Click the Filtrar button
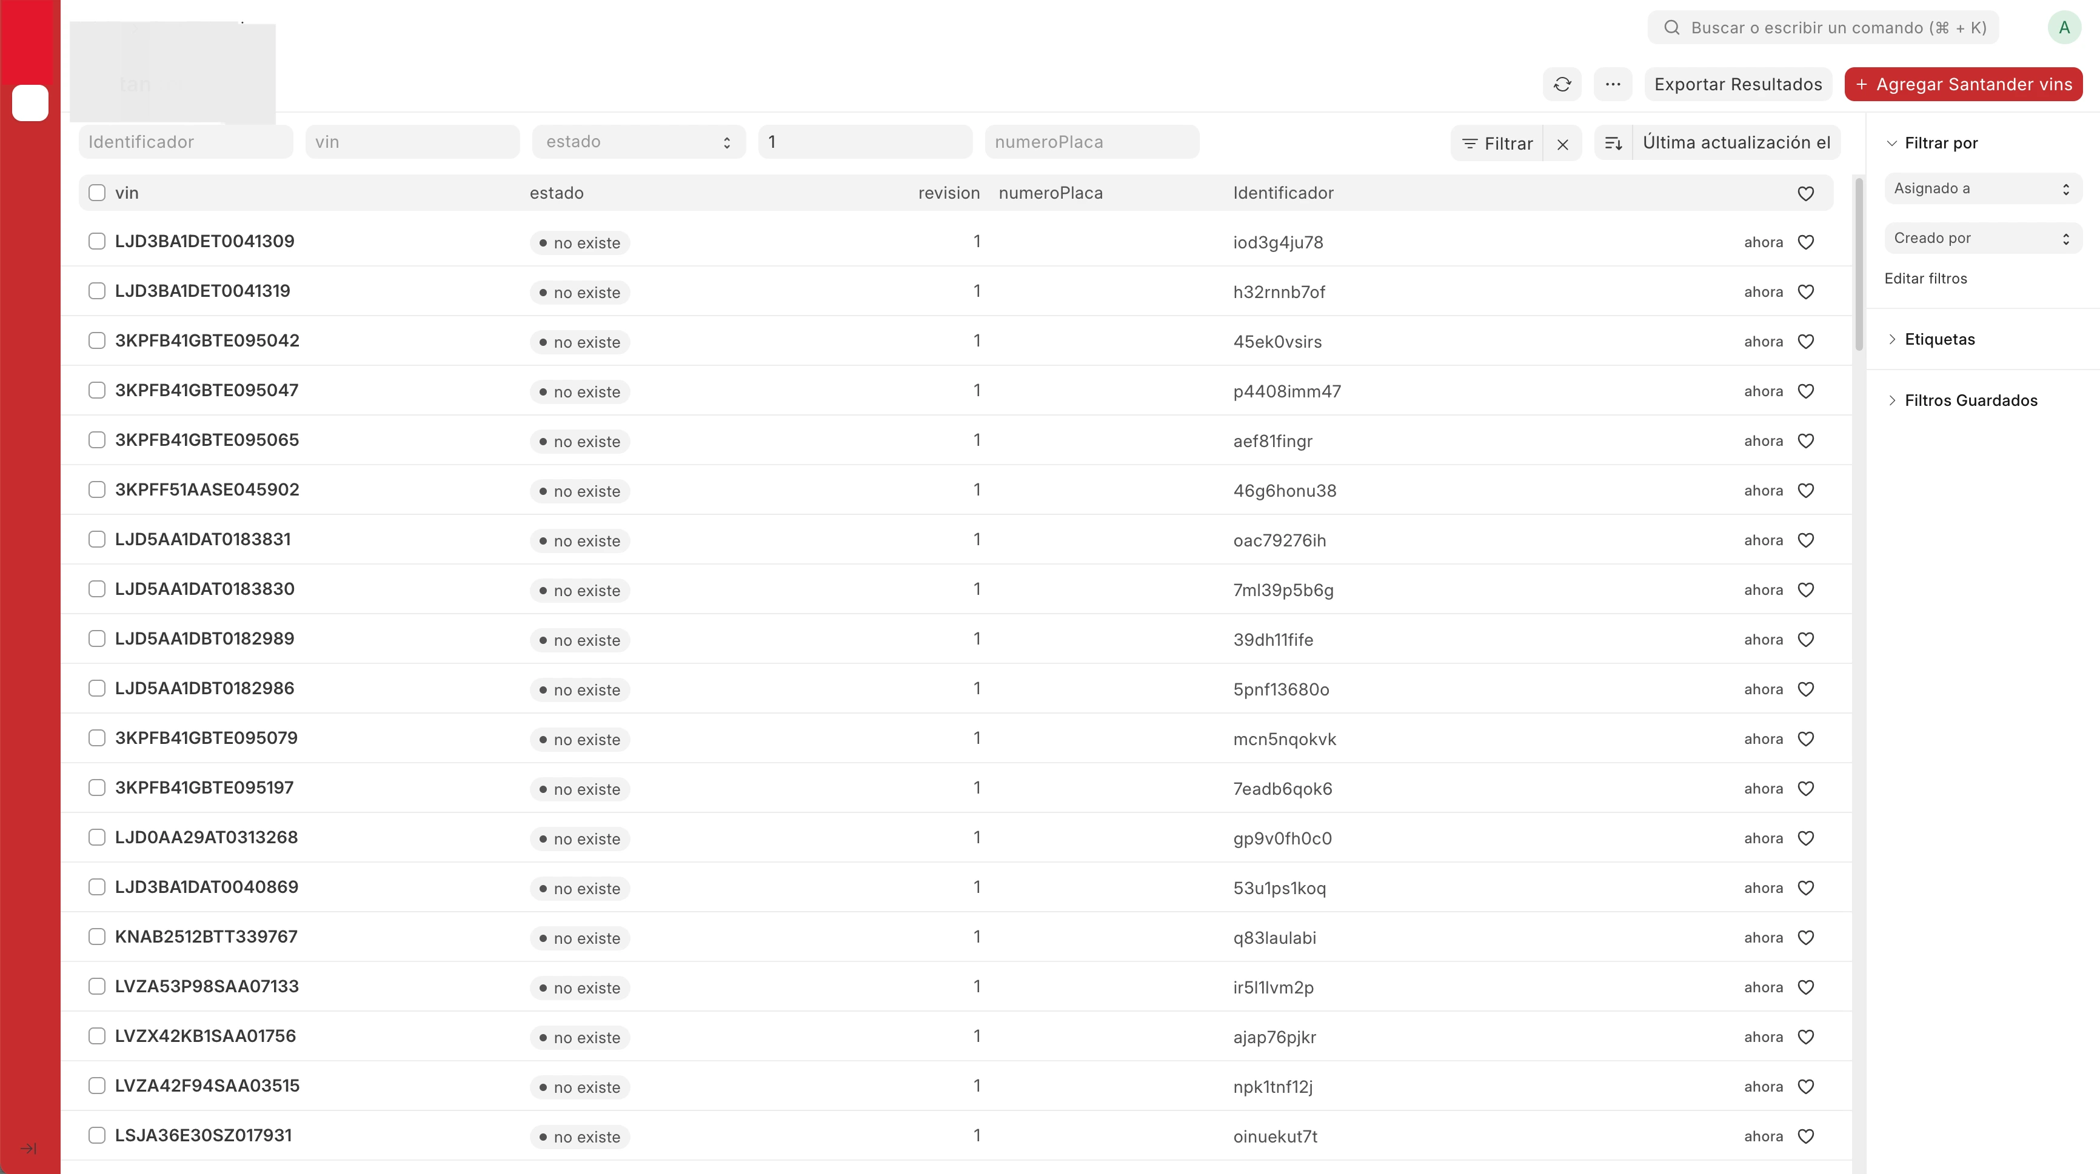The image size is (2100, 1174). (x=1497, y=144)
